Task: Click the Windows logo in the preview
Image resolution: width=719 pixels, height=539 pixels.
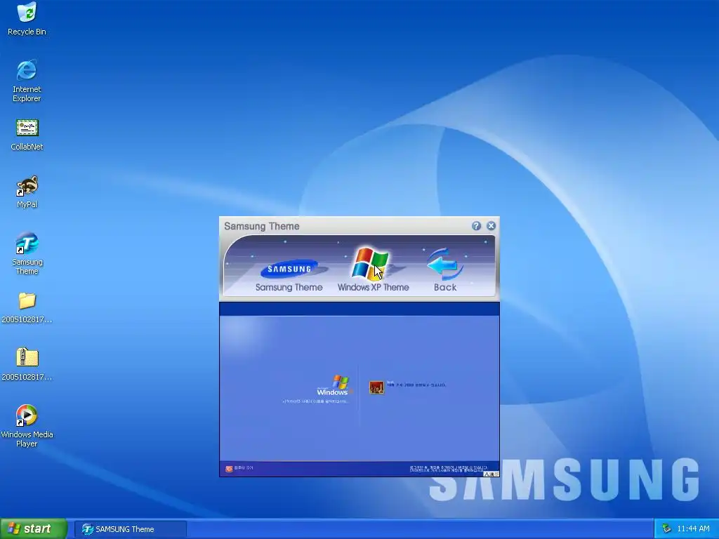Action: (x=334, y=386)
